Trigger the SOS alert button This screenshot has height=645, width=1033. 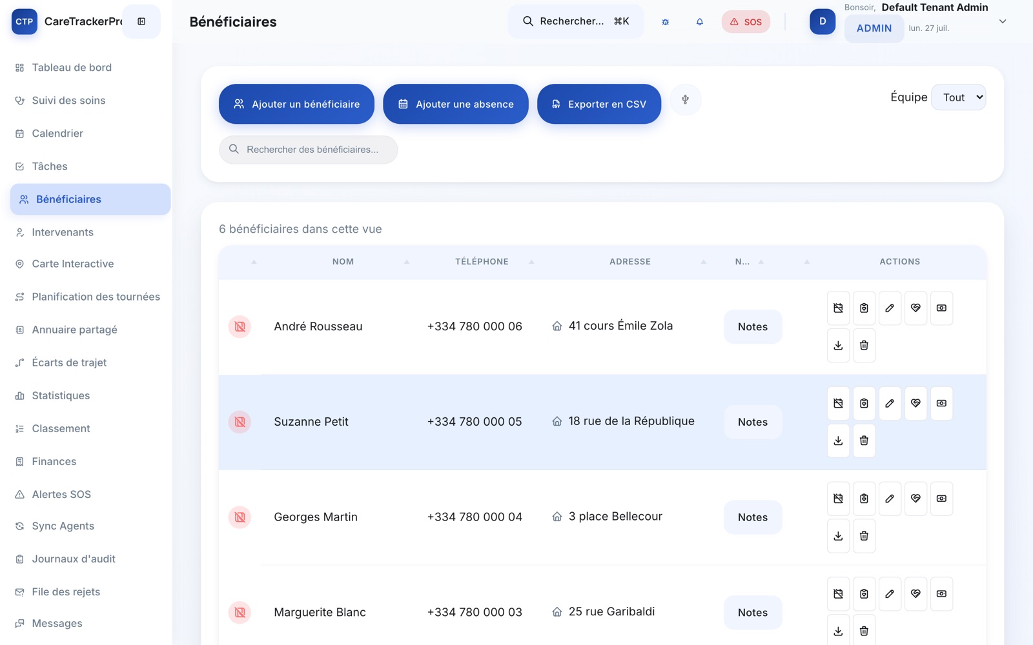coord(746,22)
